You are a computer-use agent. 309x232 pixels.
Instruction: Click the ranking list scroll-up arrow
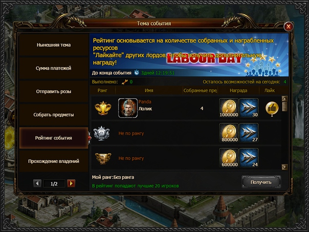tap(284, 98)
